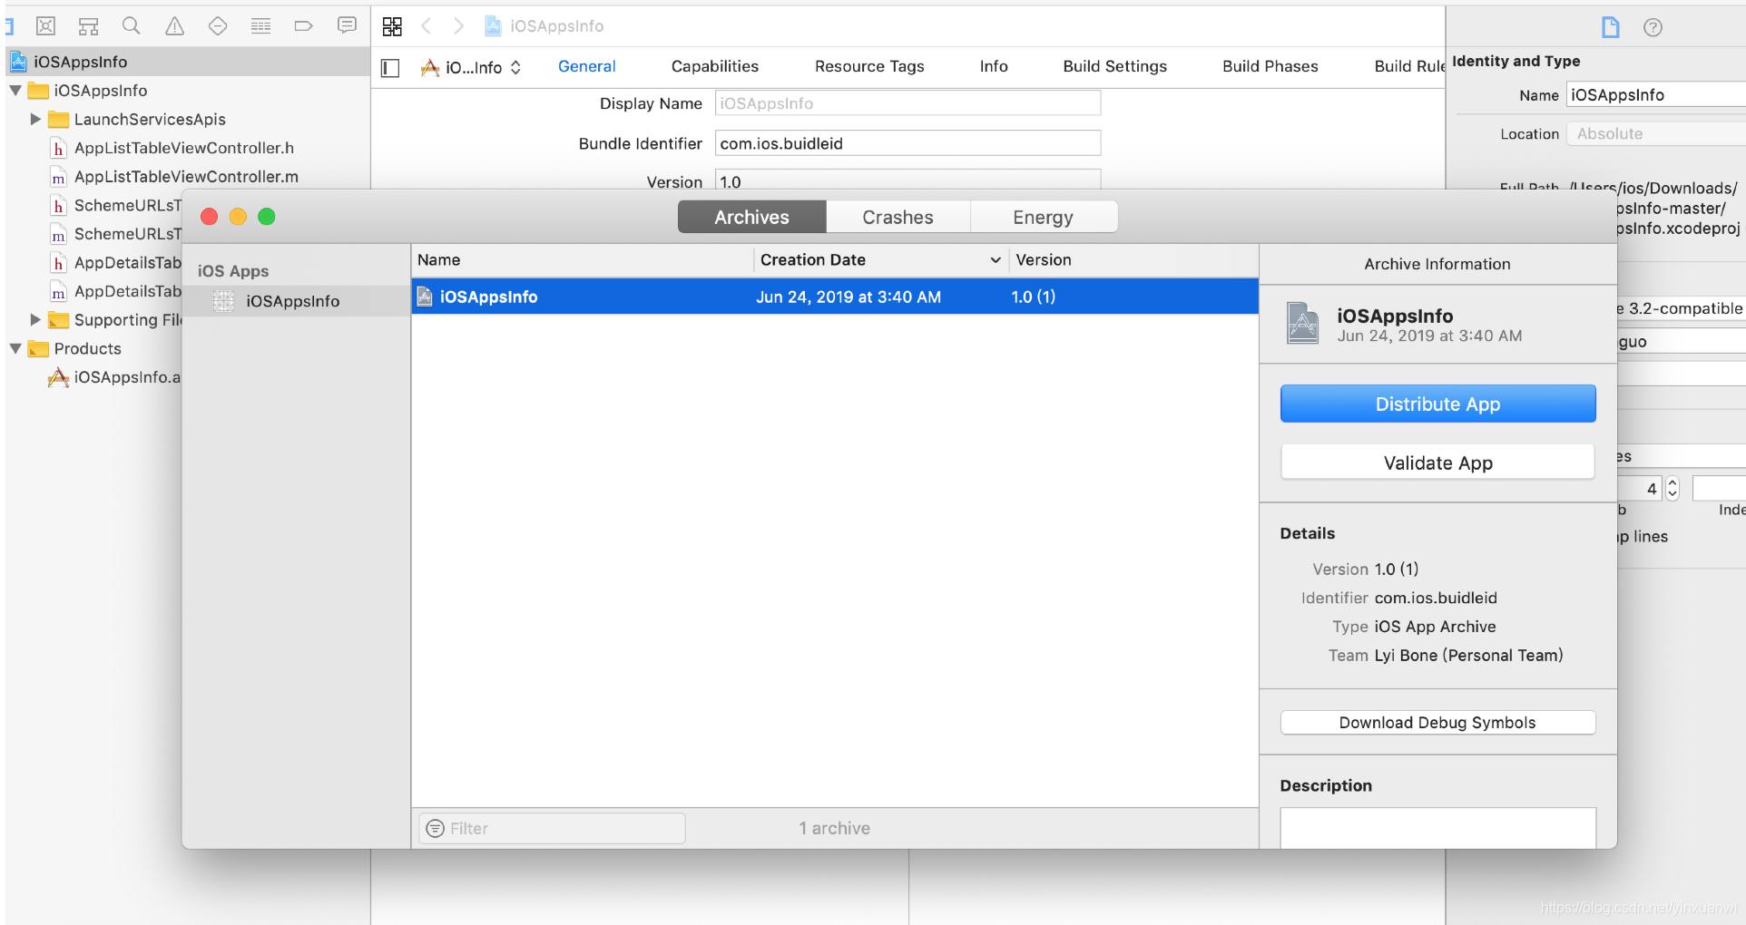The image size is (1746, 925).
Task: Open the Info tab
Action: tap(994, 66)
